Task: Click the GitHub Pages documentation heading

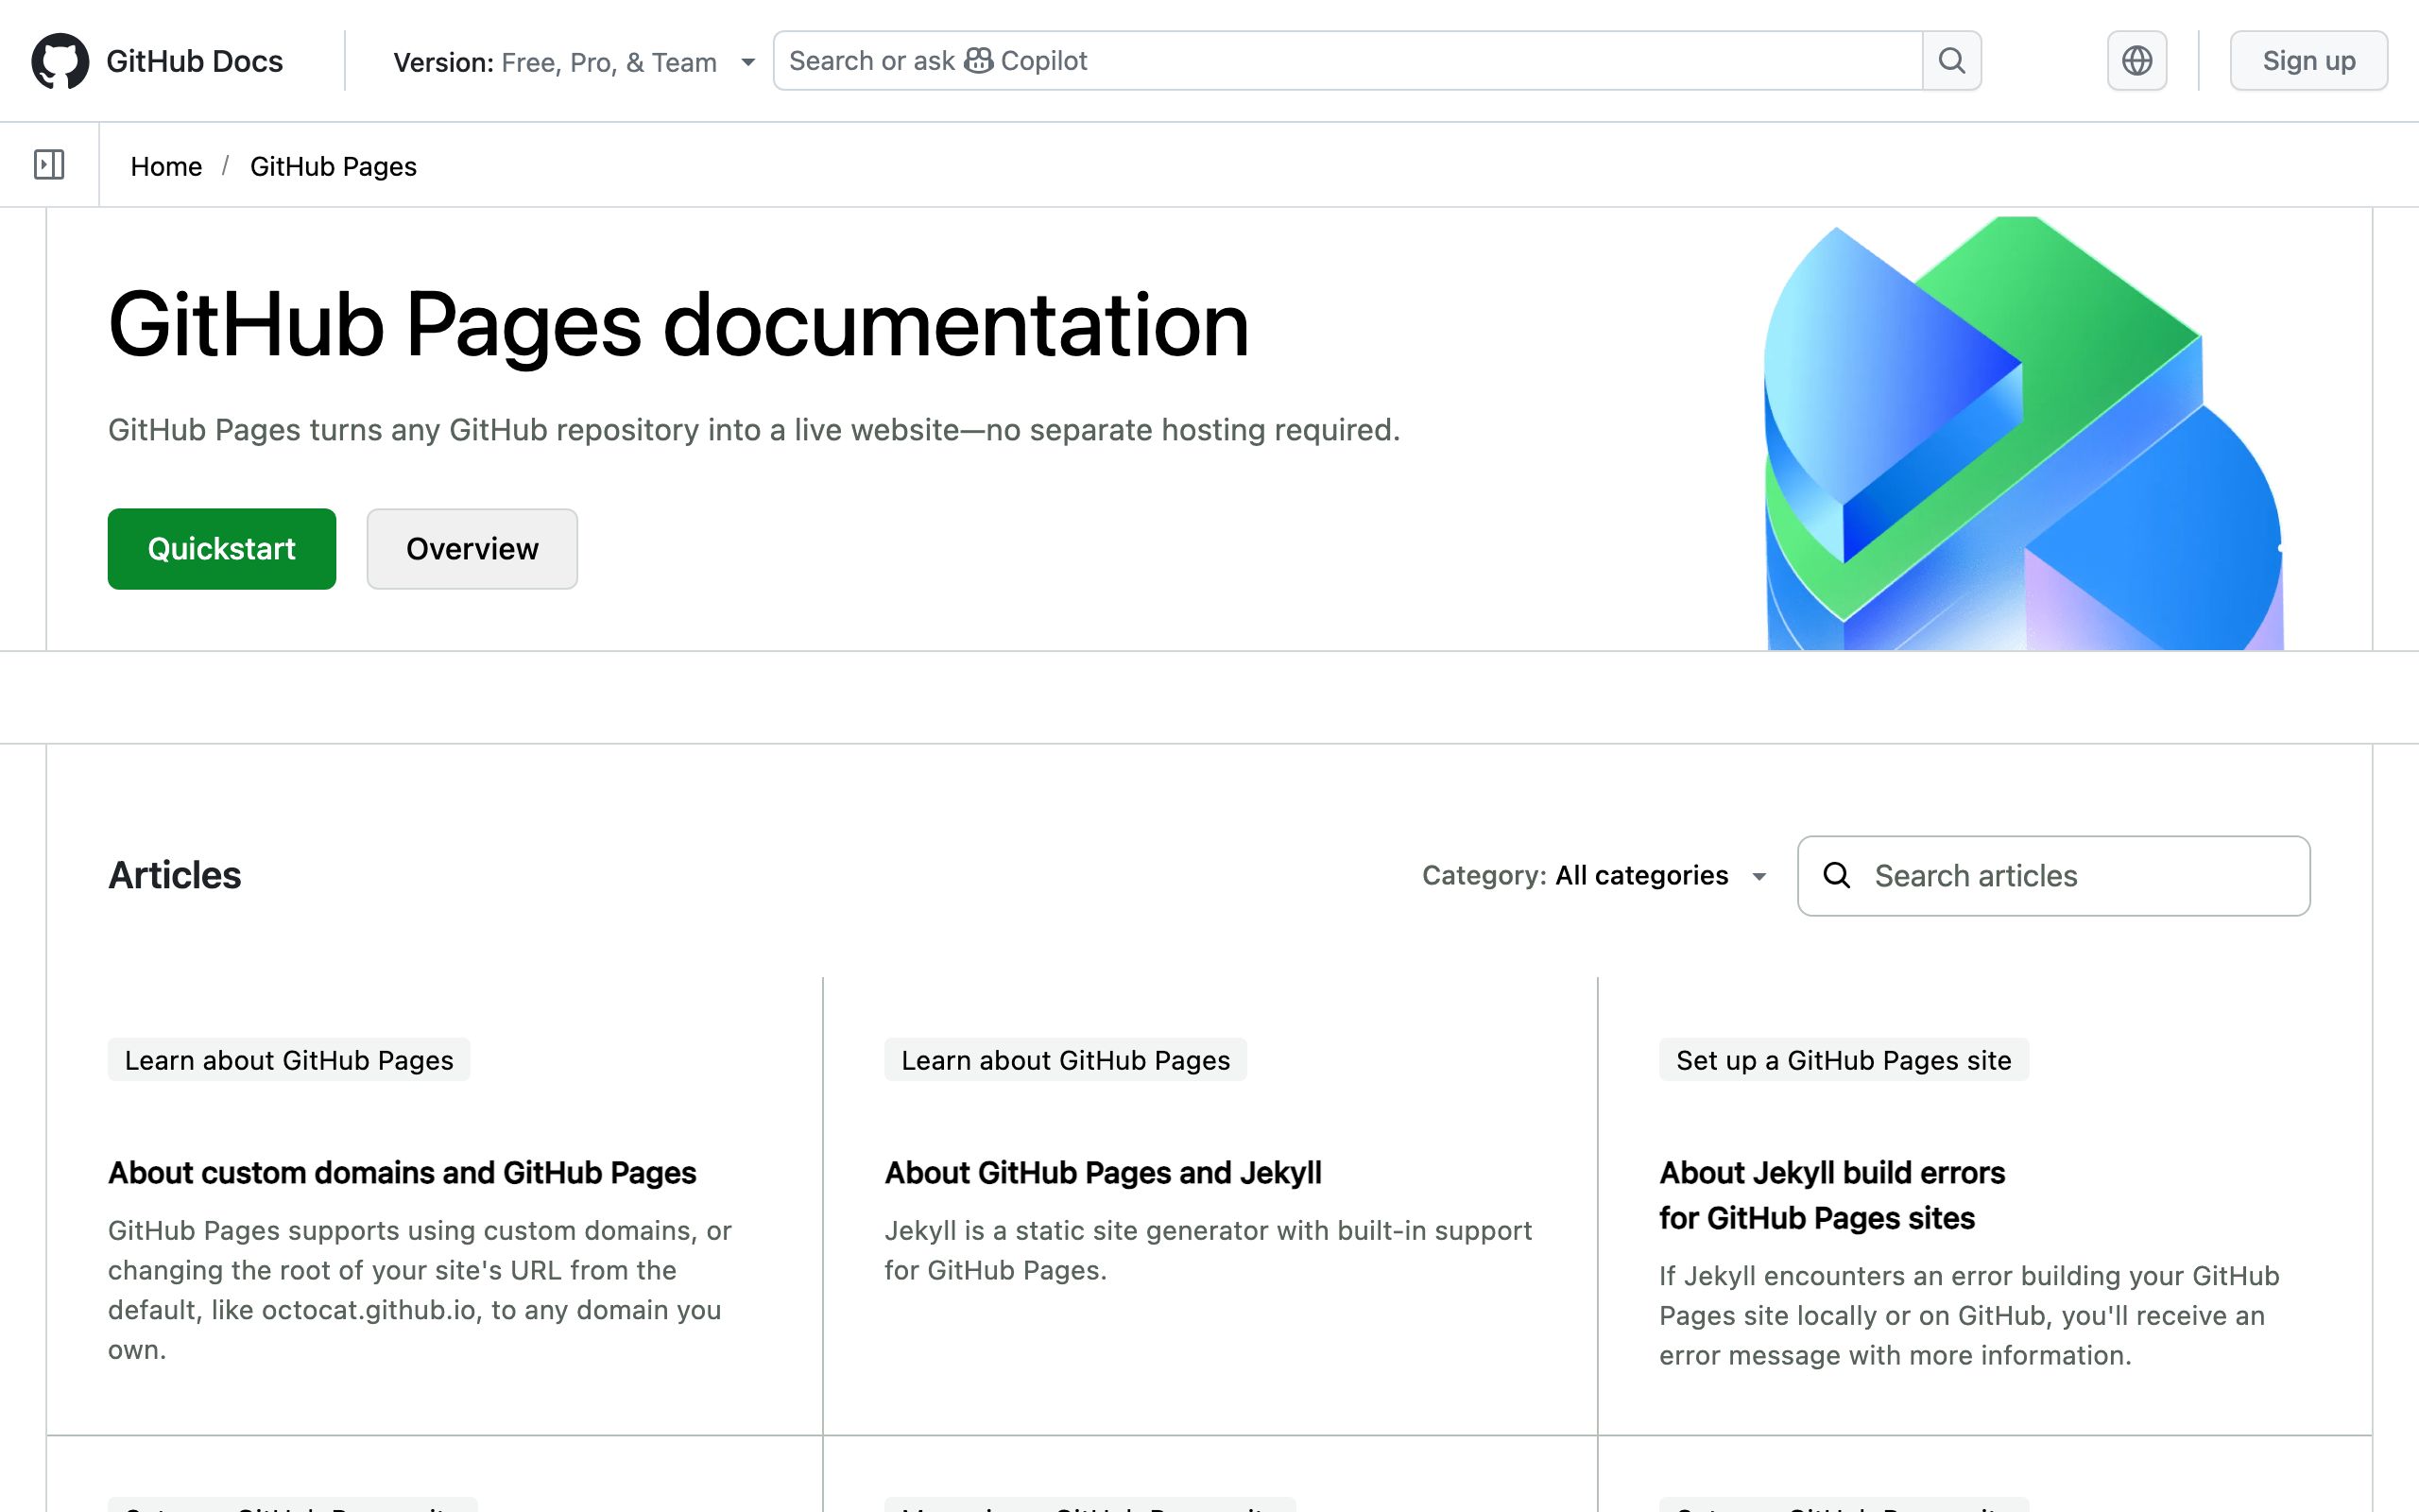Action: click(x=678, y=325)
